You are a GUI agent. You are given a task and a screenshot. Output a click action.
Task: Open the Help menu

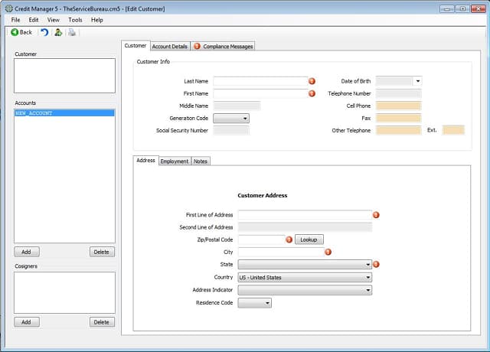97,20
